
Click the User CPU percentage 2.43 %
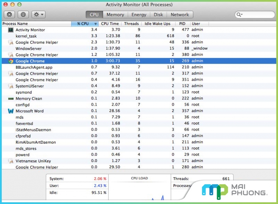point(100,186)
